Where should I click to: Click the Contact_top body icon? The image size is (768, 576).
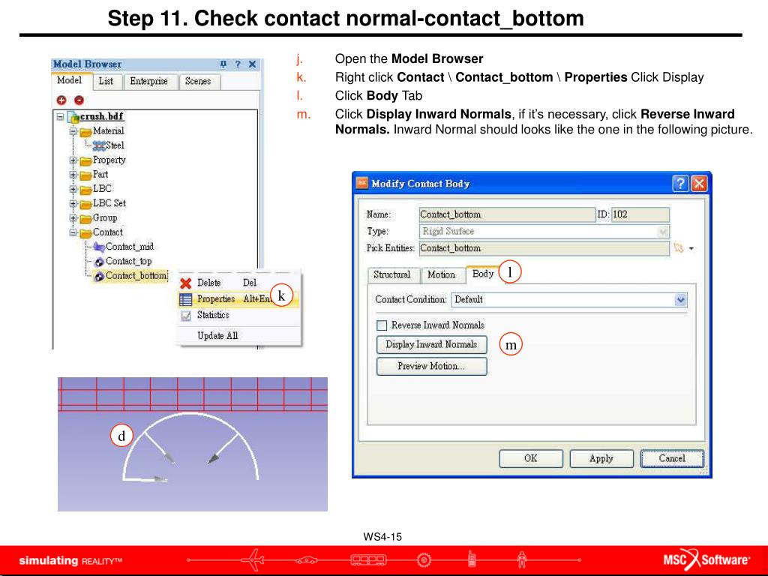coord(99,262)
